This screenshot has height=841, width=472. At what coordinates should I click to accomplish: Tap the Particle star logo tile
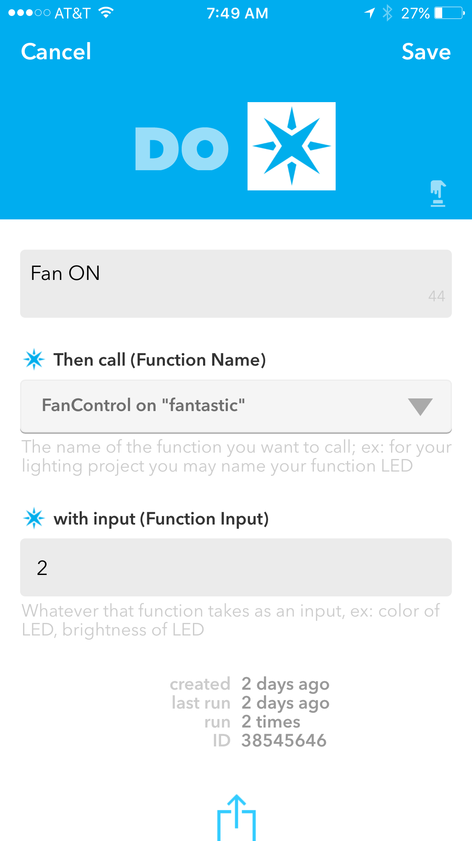coord(292,146)
